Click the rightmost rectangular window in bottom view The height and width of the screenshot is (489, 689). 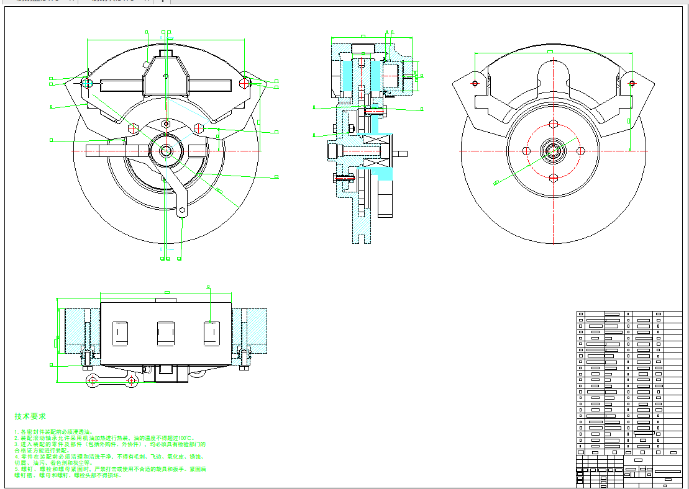[212, 333]
